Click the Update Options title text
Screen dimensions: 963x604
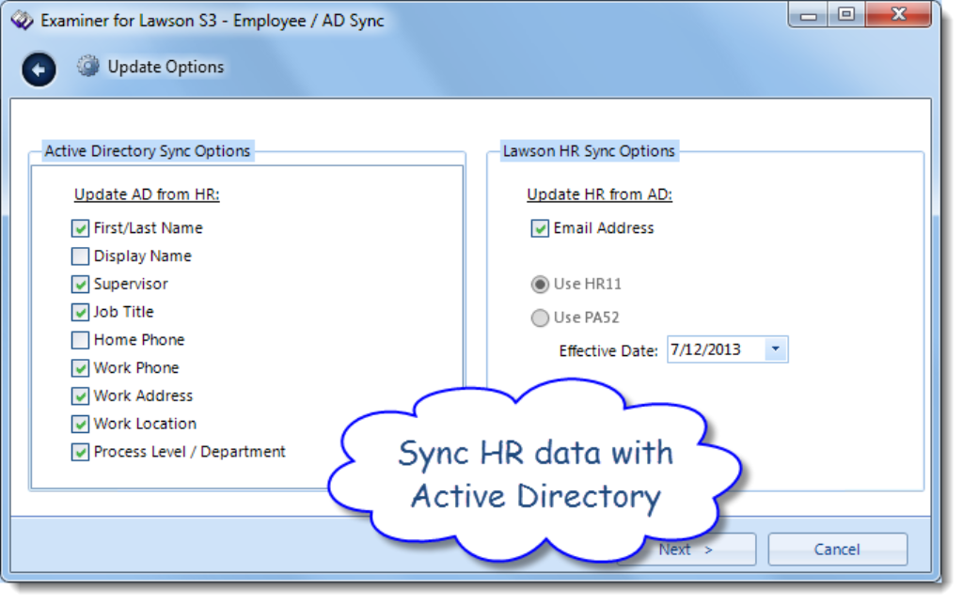click(x=166, y=67)
